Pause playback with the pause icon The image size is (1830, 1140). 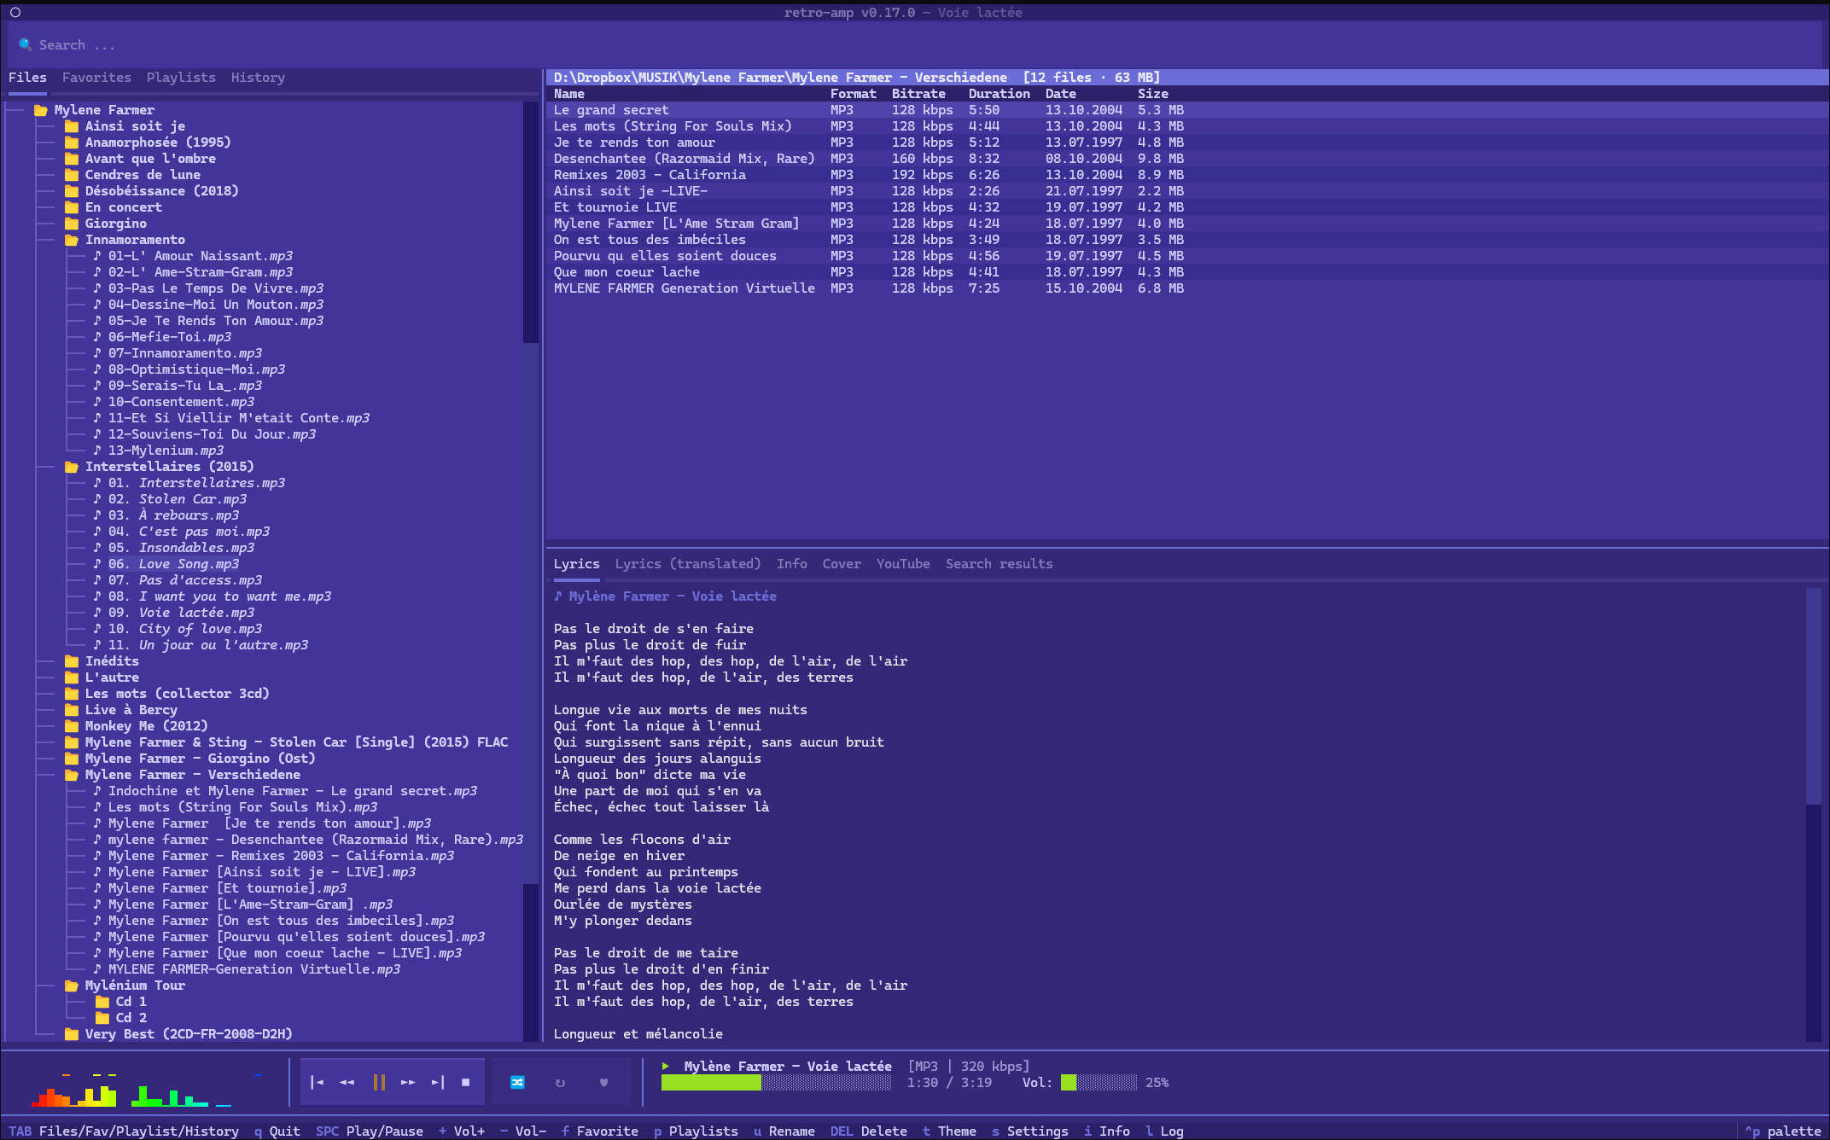(379, 1082)
